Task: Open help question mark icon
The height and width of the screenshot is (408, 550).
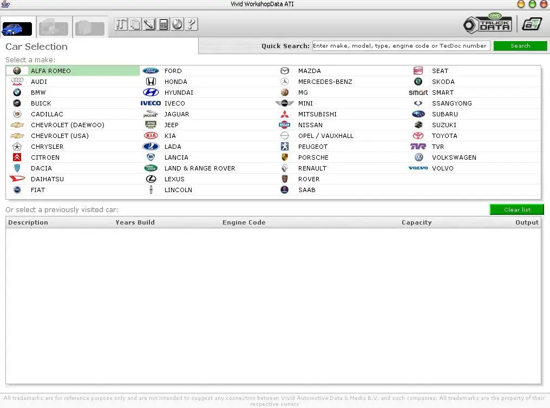Action: [191, 24]
